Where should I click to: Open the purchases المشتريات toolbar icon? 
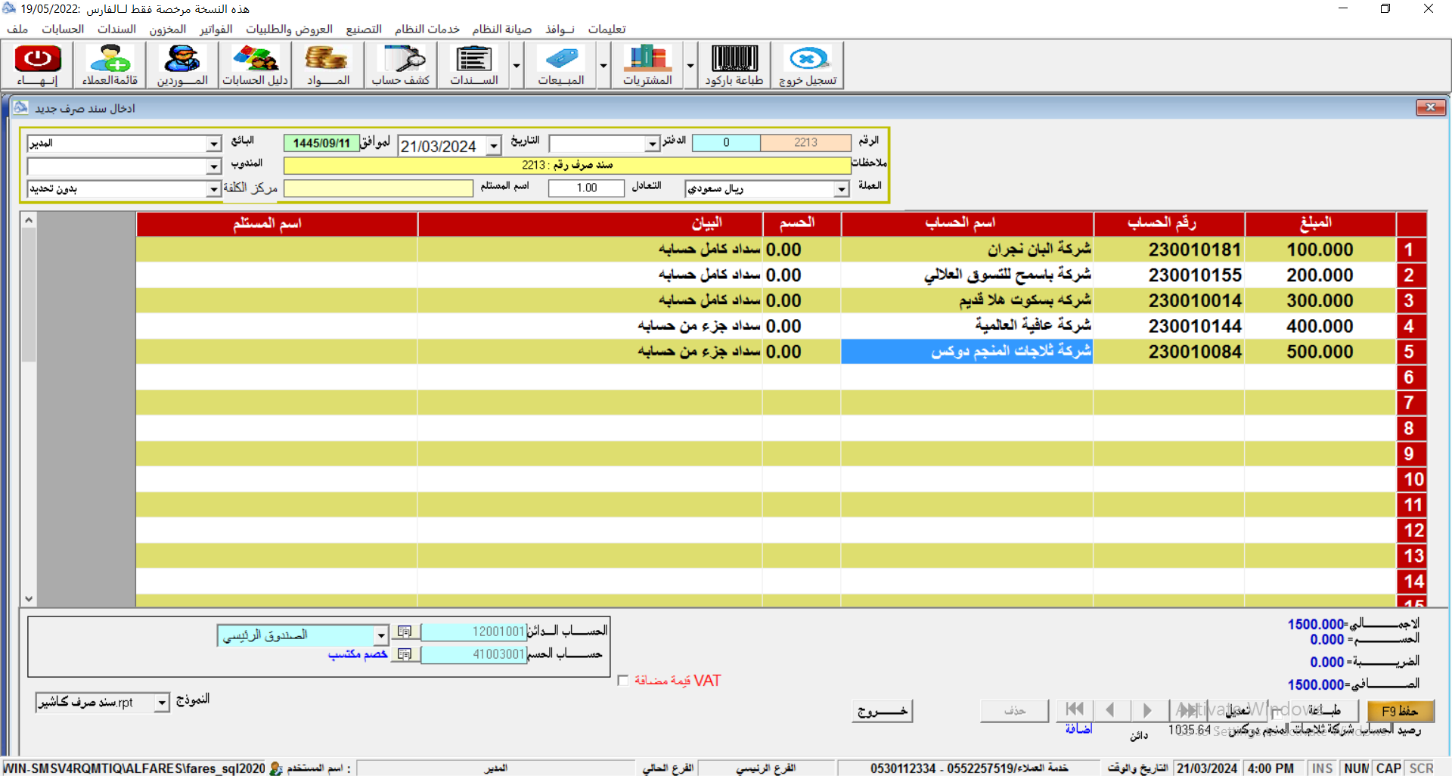tap(648, 65)
